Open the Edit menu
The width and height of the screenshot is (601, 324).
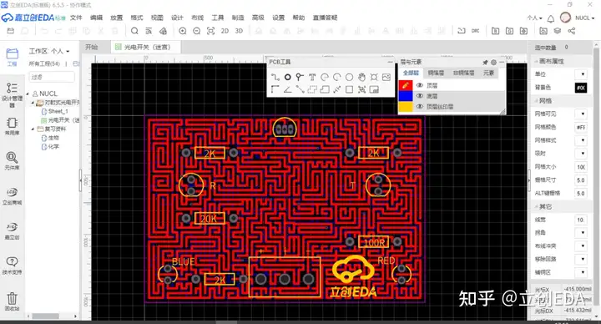click(96, 18)
